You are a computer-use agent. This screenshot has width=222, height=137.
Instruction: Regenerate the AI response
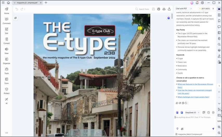186,103
